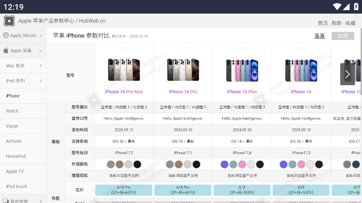
Task: Open the iPhone 16 model link
Action: pos(301,92)
